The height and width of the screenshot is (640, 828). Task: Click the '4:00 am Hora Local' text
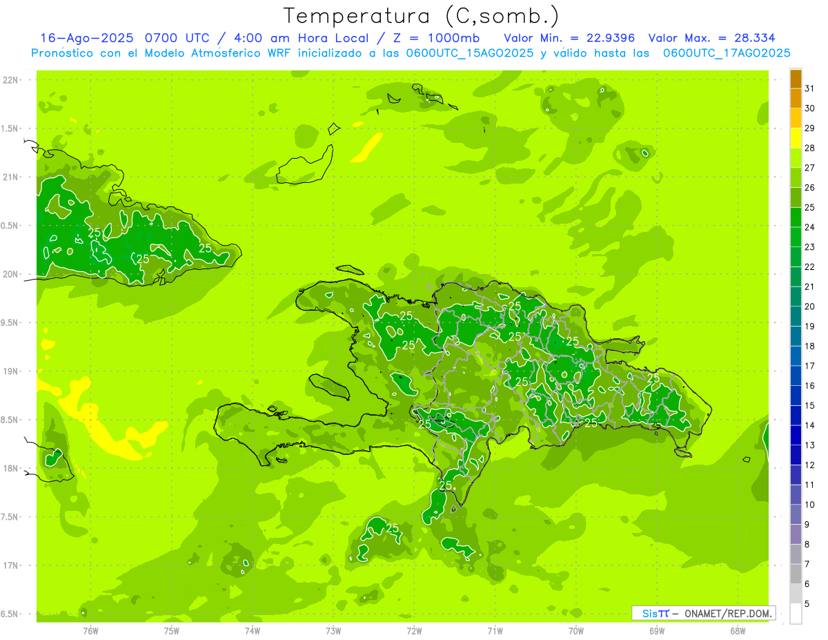coord(300,37)
